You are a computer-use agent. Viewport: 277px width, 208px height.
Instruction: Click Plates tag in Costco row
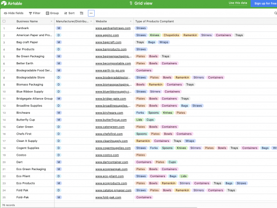(141, 155)
